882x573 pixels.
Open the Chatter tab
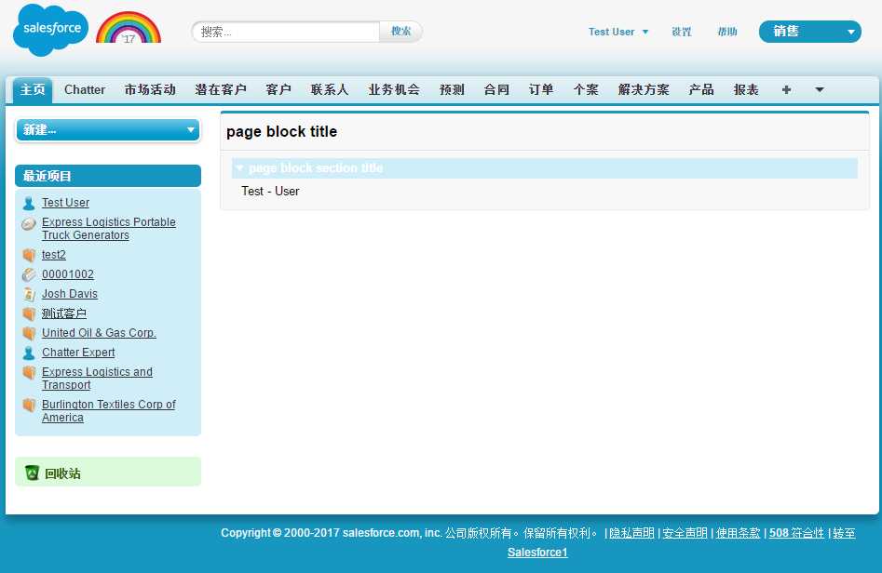click(x=85, y=90)
